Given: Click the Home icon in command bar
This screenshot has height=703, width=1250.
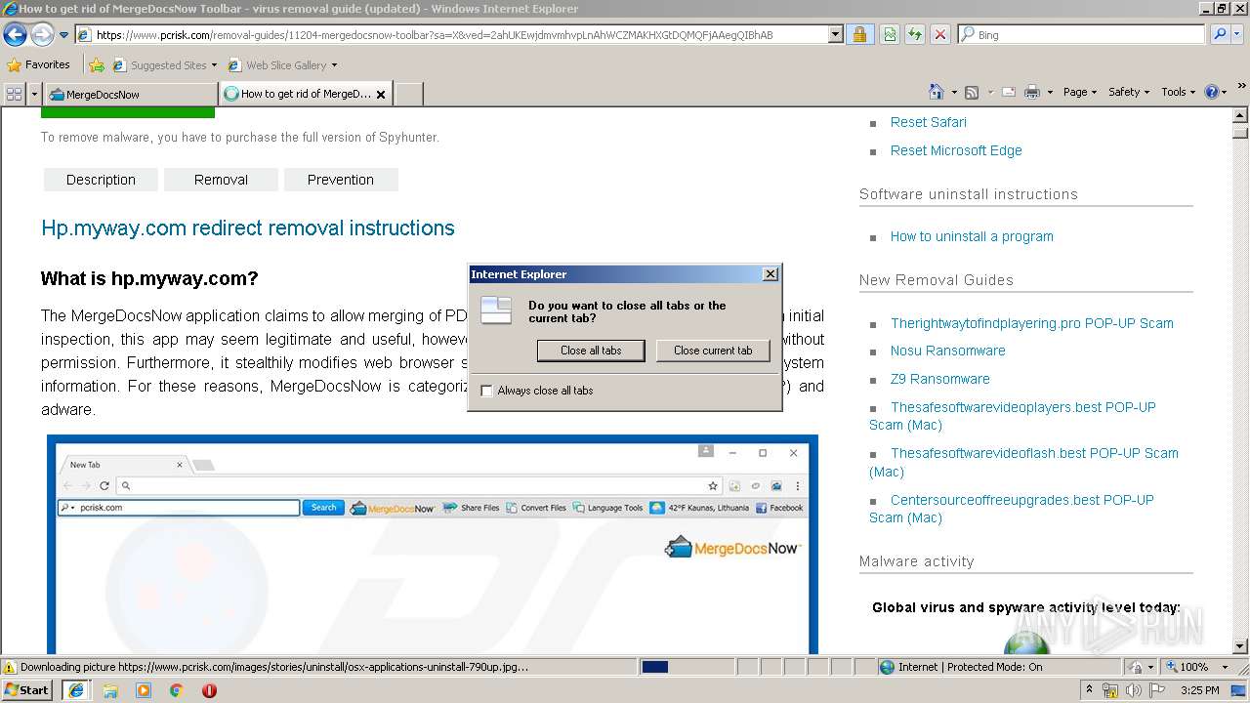Looking at the screenshot, I should [936, 92].
